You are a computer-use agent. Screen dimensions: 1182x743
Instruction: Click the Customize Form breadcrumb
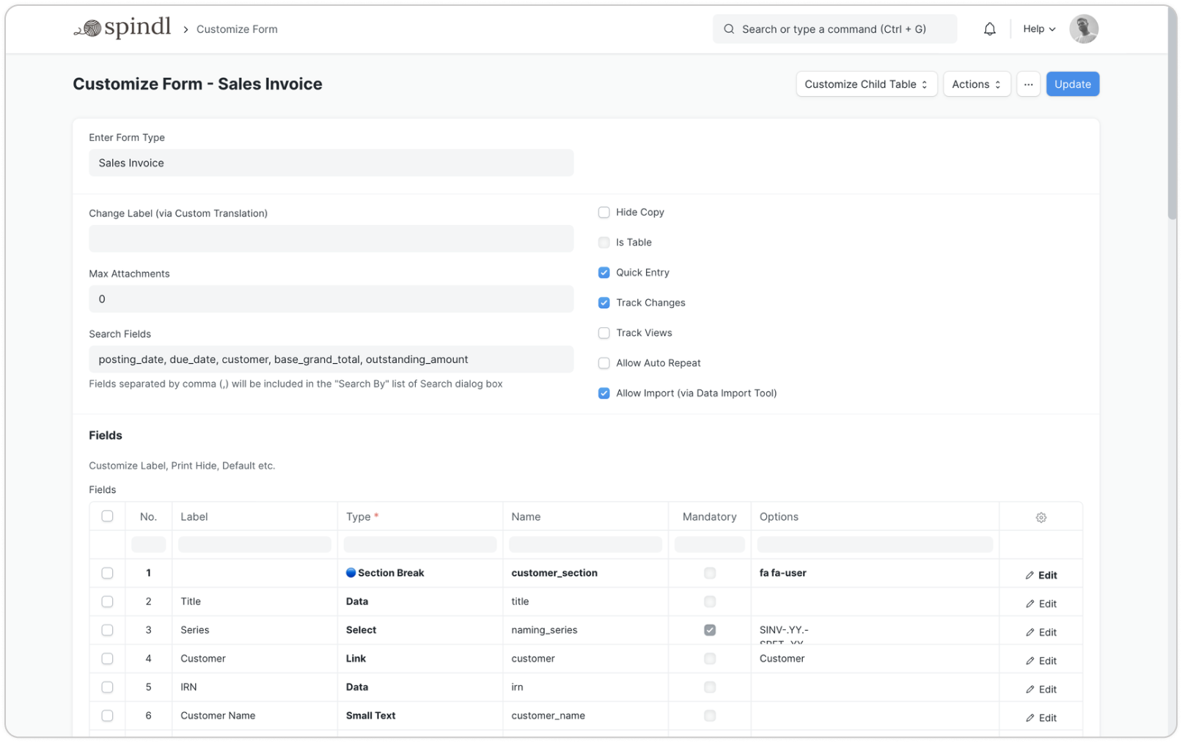click(x=237, y=29)
